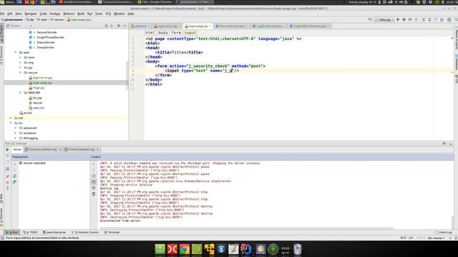Image resolution: width=458 pixels, height=257 pixels.
Task: Collapse the WEB-INF folder node
Action: [x=20, y=93]
